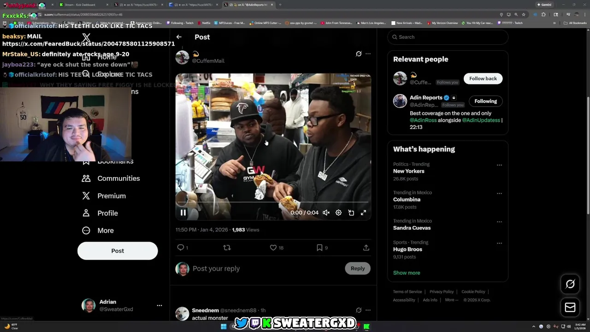This screenshot has width=590, height=332.
Task: Open the more menu on CuffemMail's post
Action: pyautogui.click(x=368, y=54)
